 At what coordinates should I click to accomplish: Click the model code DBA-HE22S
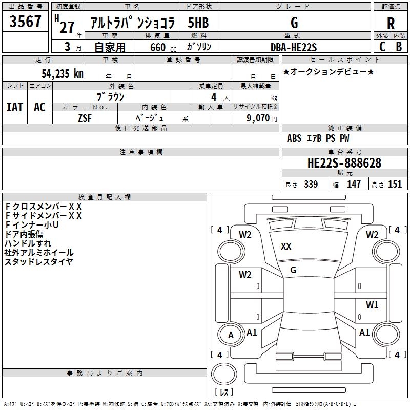point(294,47)
